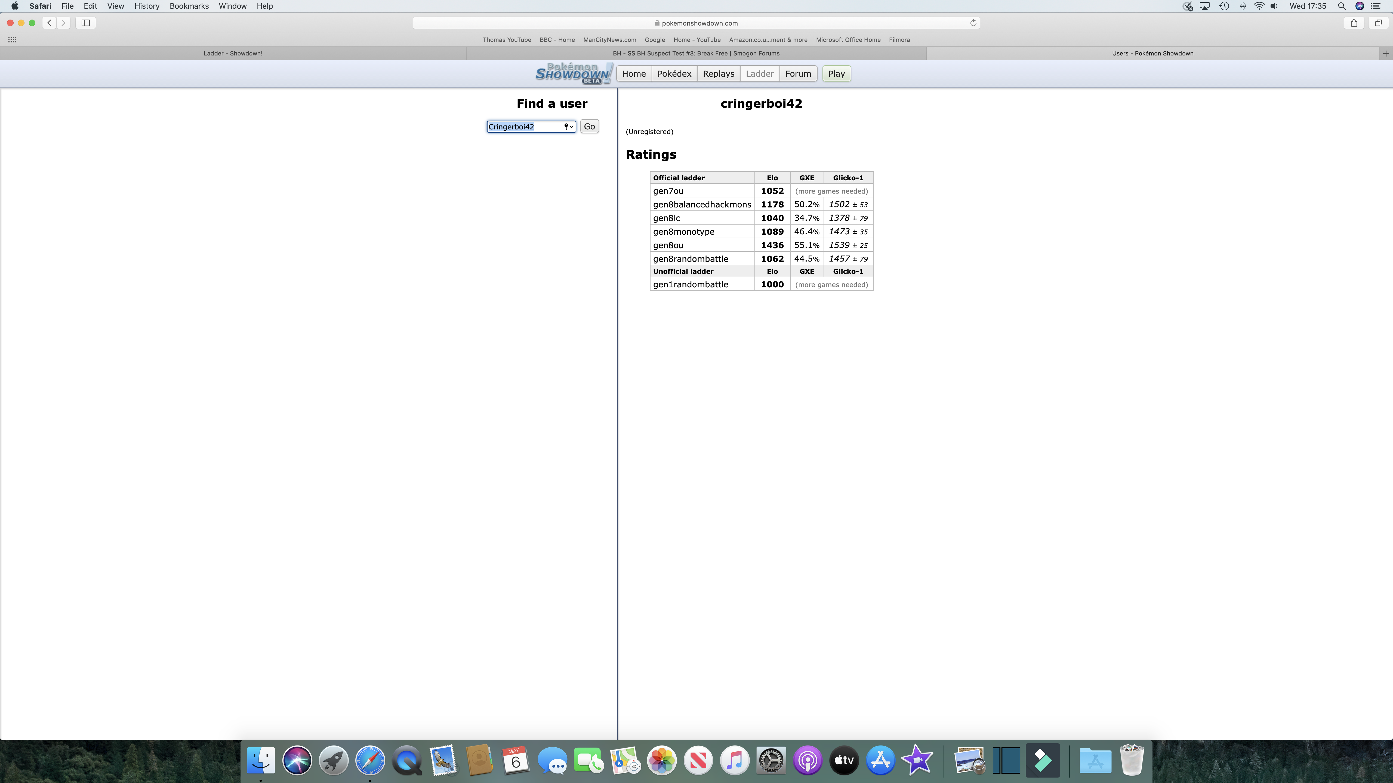The width and height of the screenshot is (1393, 783).
Task: Click the Safari compass icon in dock
Action: (370, 760)
